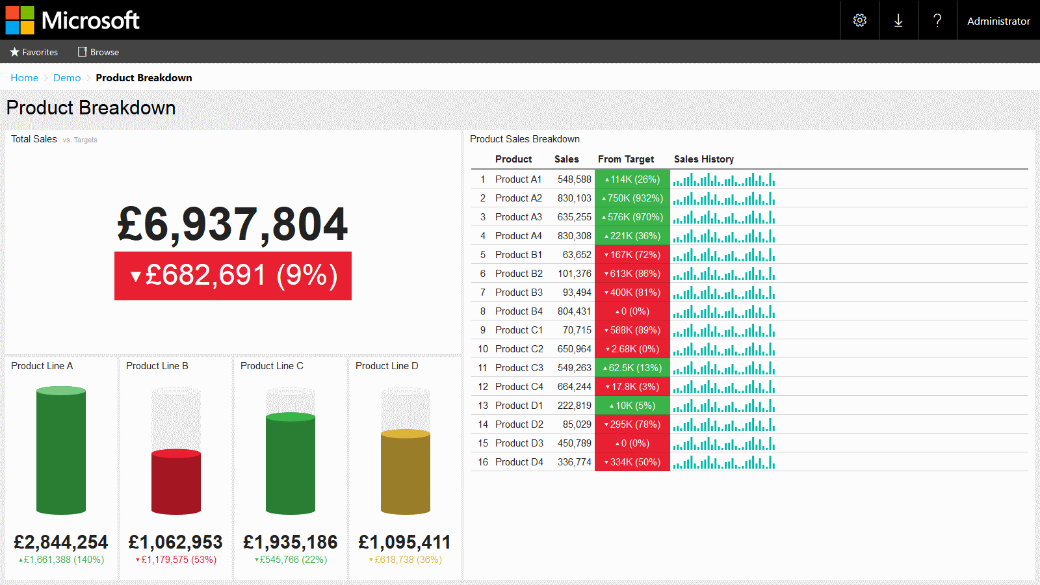The image size is (1040, 585).
Task: Select the Product B1 row name
Action: pyautogui.click(x=518, y=255)
